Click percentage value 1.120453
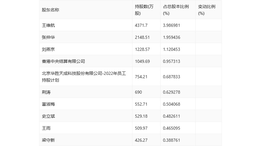This screenshot has height=146, width=261. click(x=171, y=49)
